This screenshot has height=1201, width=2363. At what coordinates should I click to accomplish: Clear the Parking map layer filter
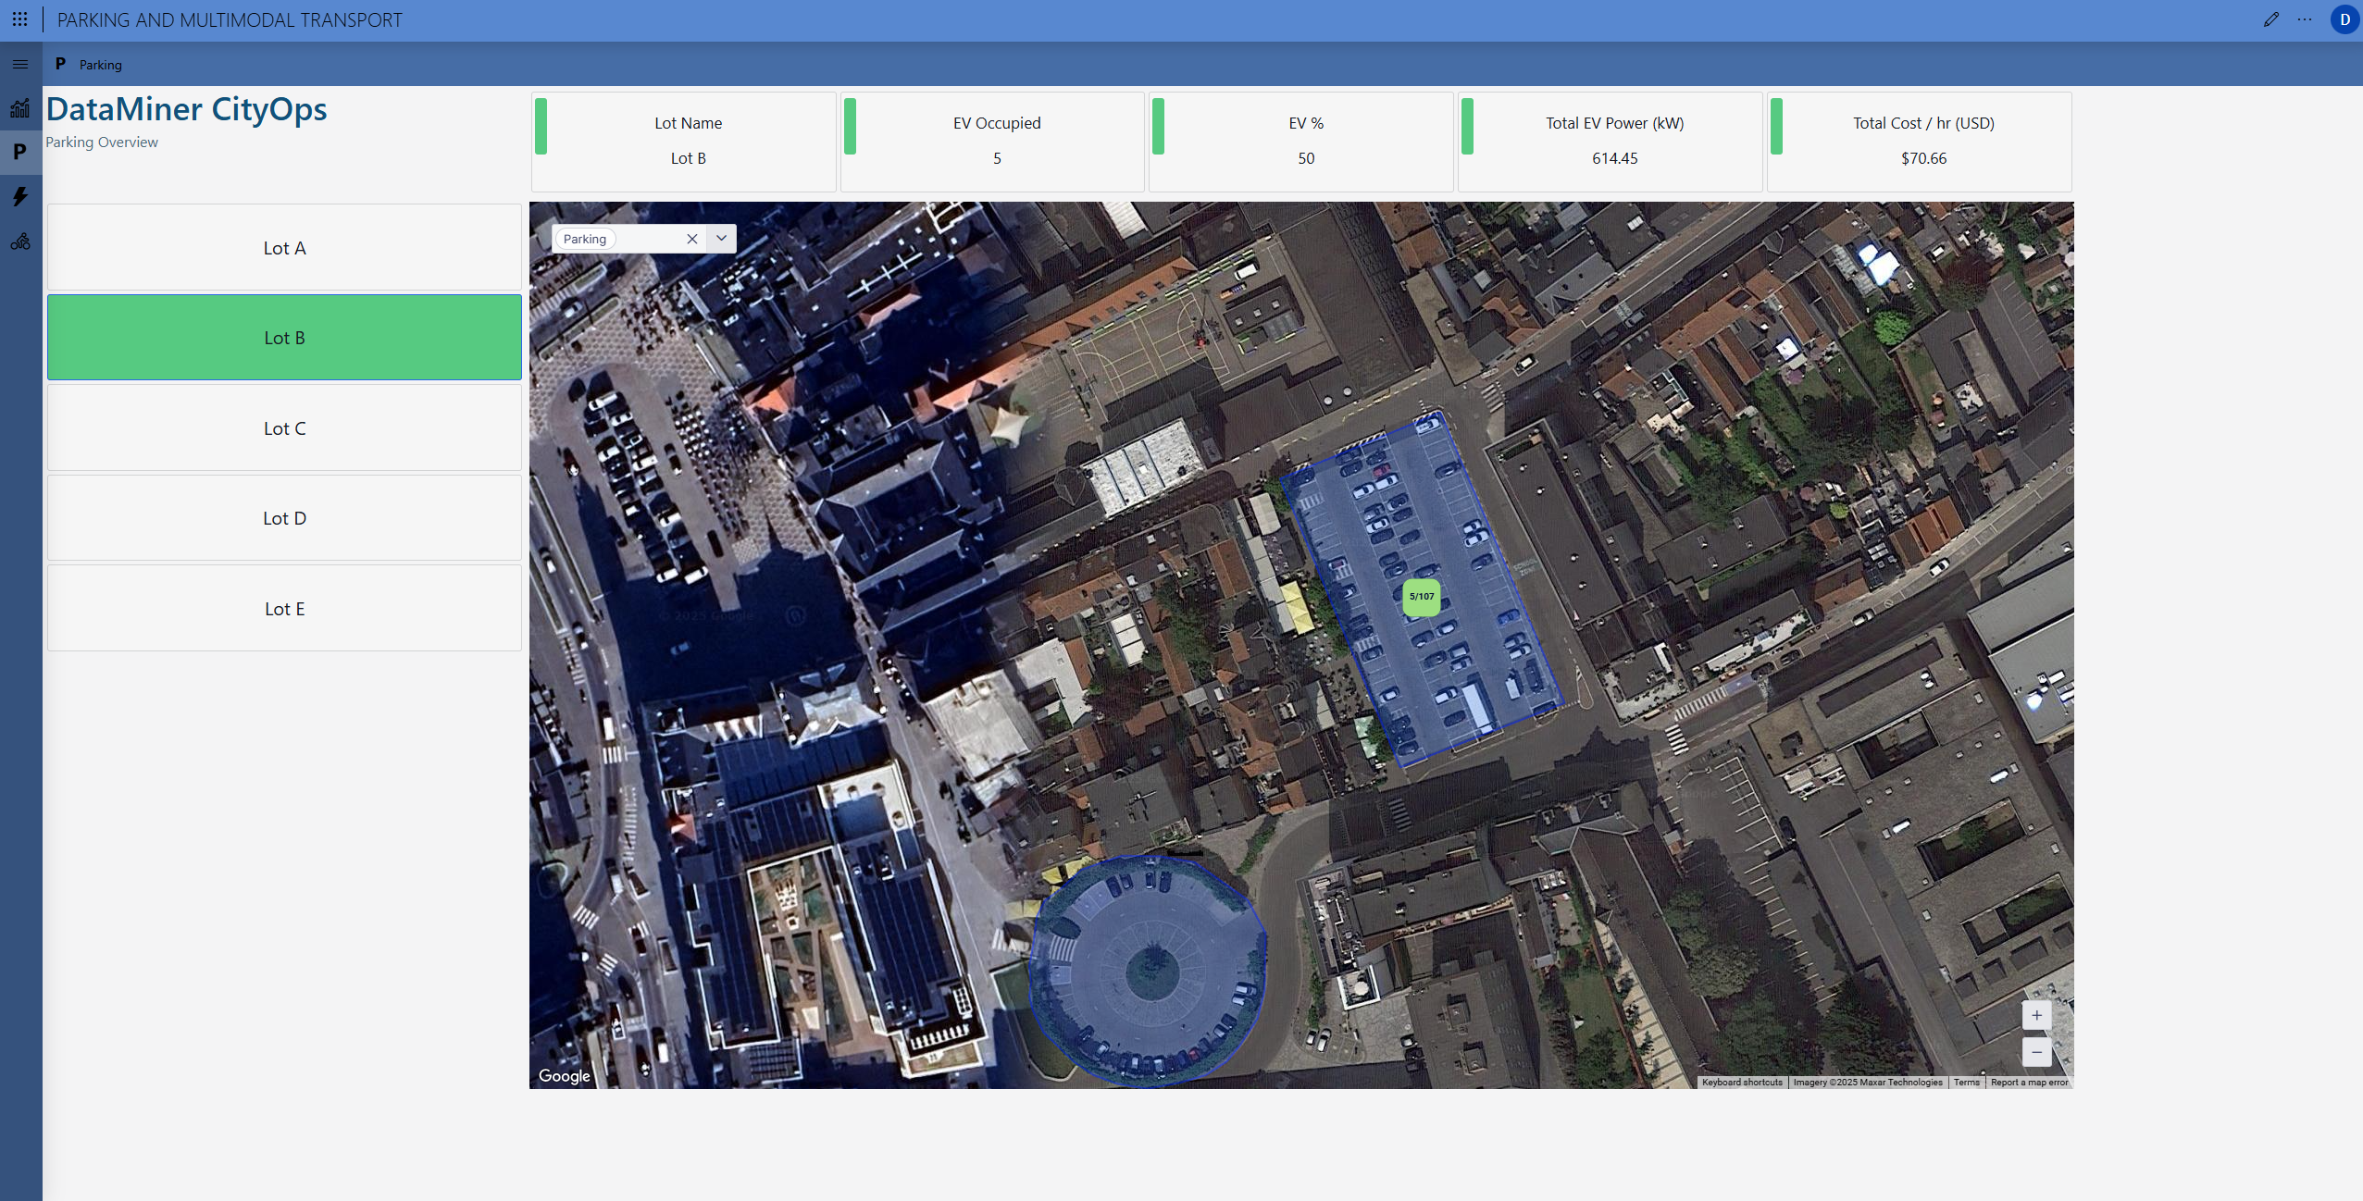click(x=691, y=239)
